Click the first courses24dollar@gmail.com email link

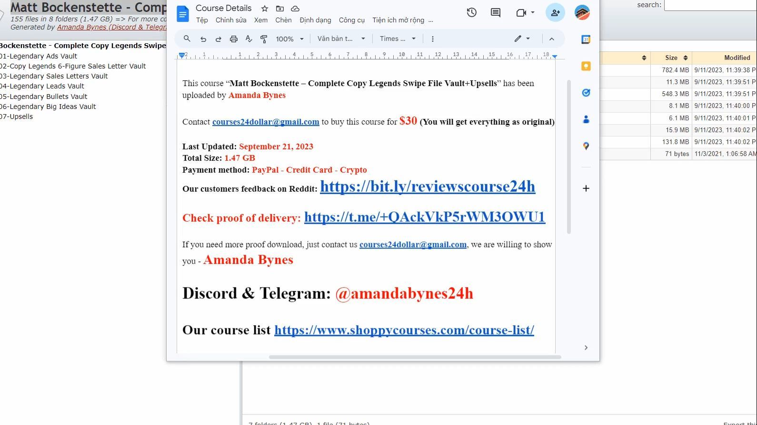(266, 122)
